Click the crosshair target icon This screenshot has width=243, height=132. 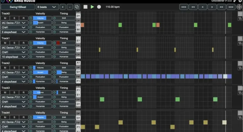point(240,7)
